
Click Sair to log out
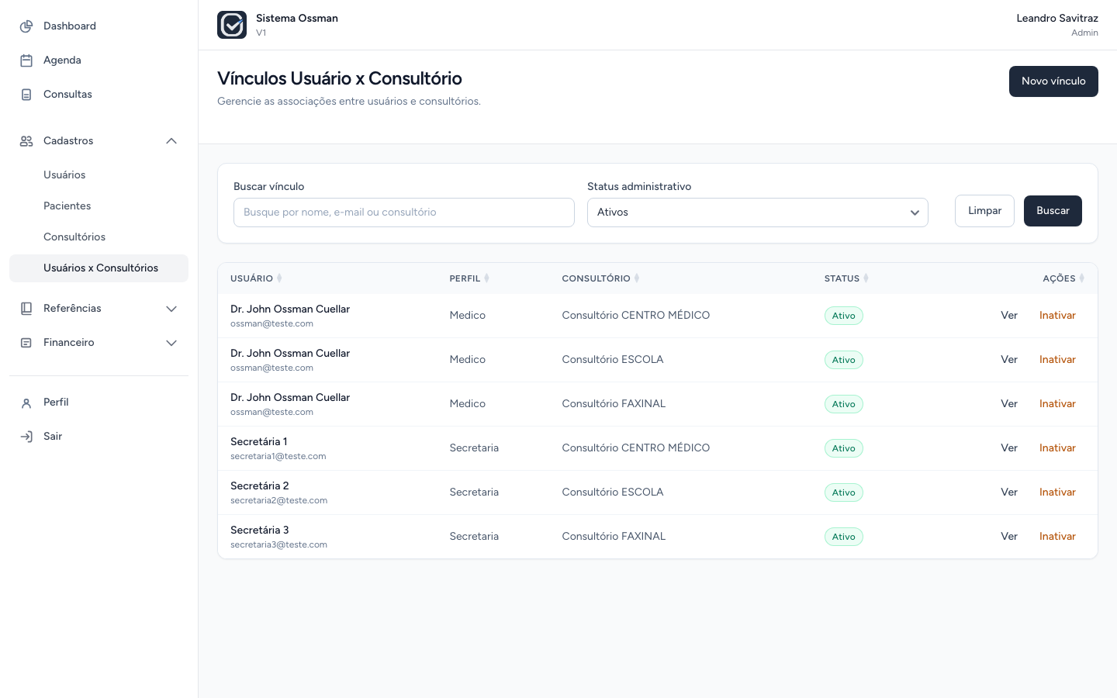coord(99,437)
